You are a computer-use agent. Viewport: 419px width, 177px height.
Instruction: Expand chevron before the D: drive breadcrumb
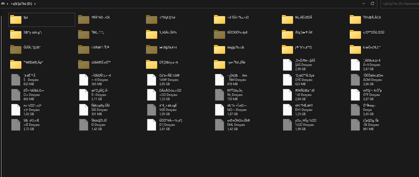coord(7,4)
